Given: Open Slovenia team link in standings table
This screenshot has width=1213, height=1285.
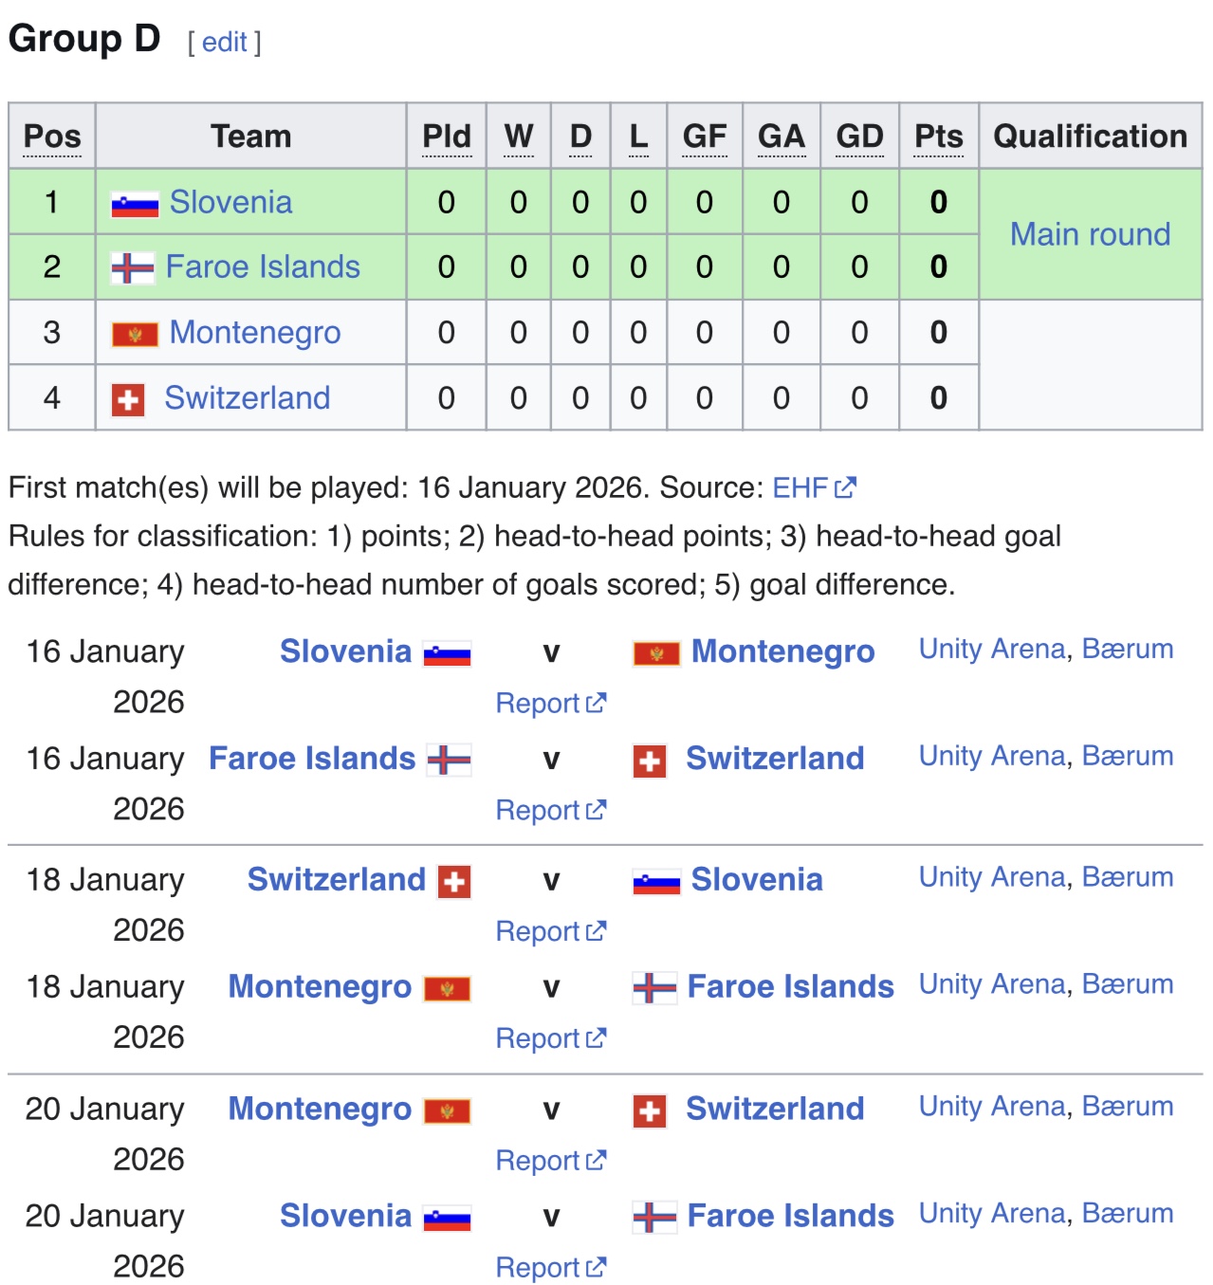Looking at the screenshot, I should 230,203.
